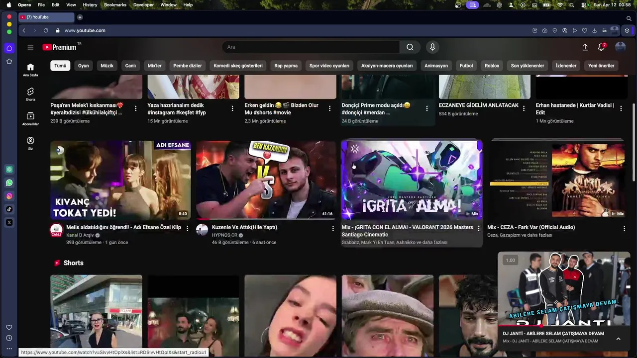Image resolution: width=637 pixels, height=358 pixels.
Task: Switch to the (7) YouTube tab
Action: pos(47,17)
